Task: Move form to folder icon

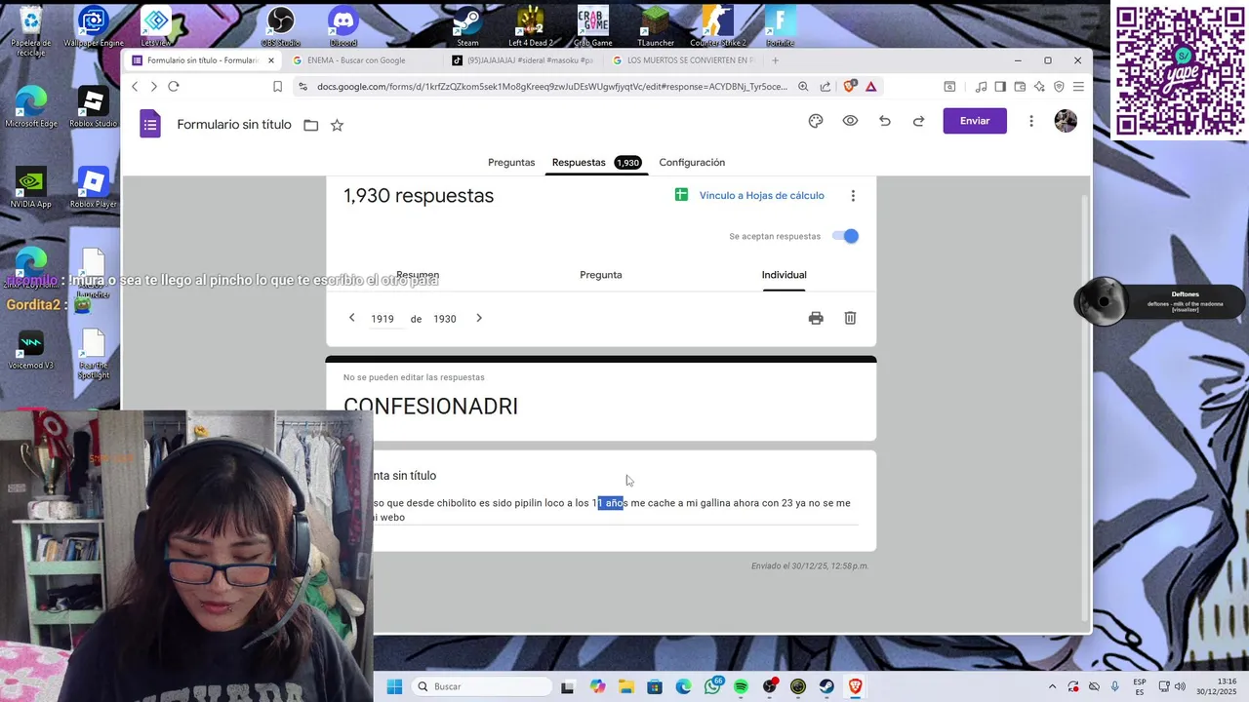Action: [x=311, y=125]
